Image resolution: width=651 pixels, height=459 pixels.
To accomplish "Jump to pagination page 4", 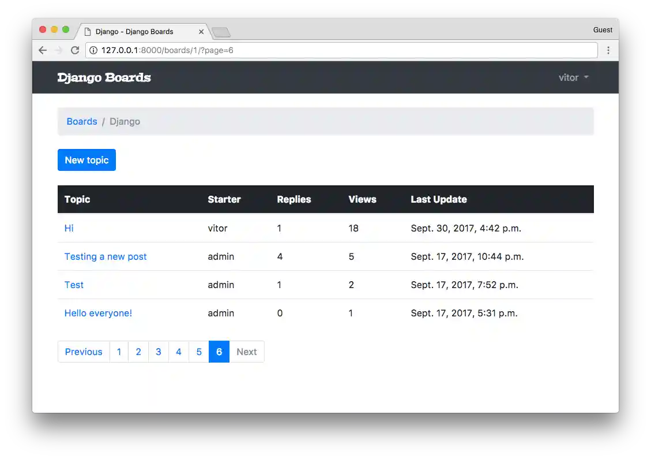I will tap(179, 352).
